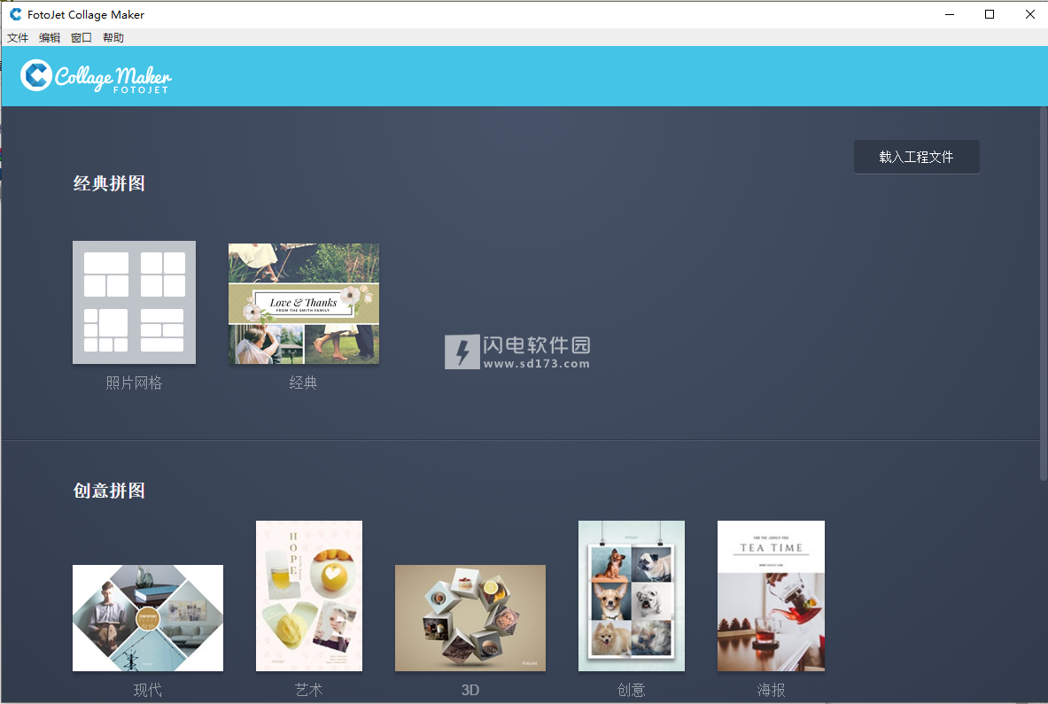Click the Collage Maker FotoJet logo
1048x704 pixels.
tap(96, 76)
